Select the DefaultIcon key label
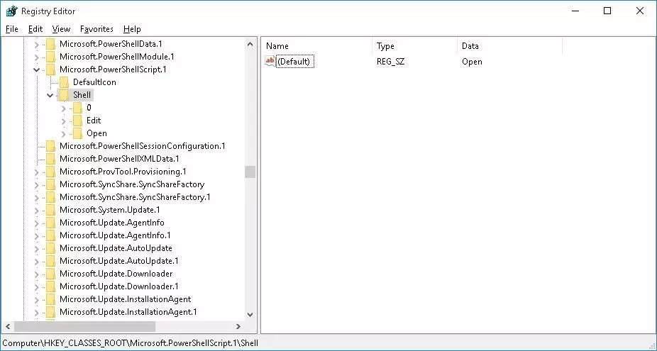Screen dimensions: 657x351 pos(94,82)
